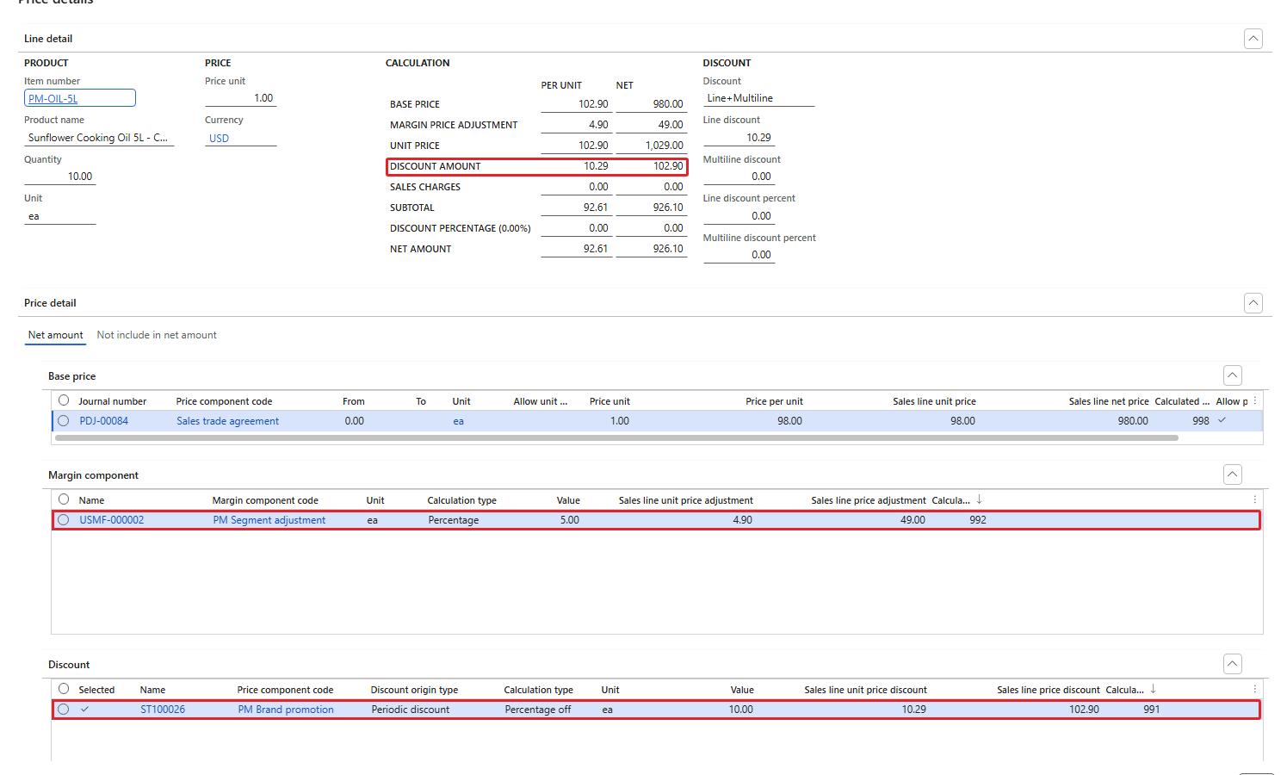Image resolution: width=1287 pixels, height=775 pixels.
Task: Select all rows in Discount grid
Action: 64,689
